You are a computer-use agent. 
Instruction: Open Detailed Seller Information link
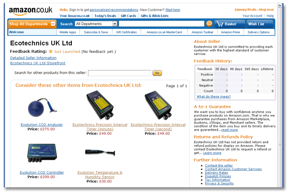(x=33, y=58)
